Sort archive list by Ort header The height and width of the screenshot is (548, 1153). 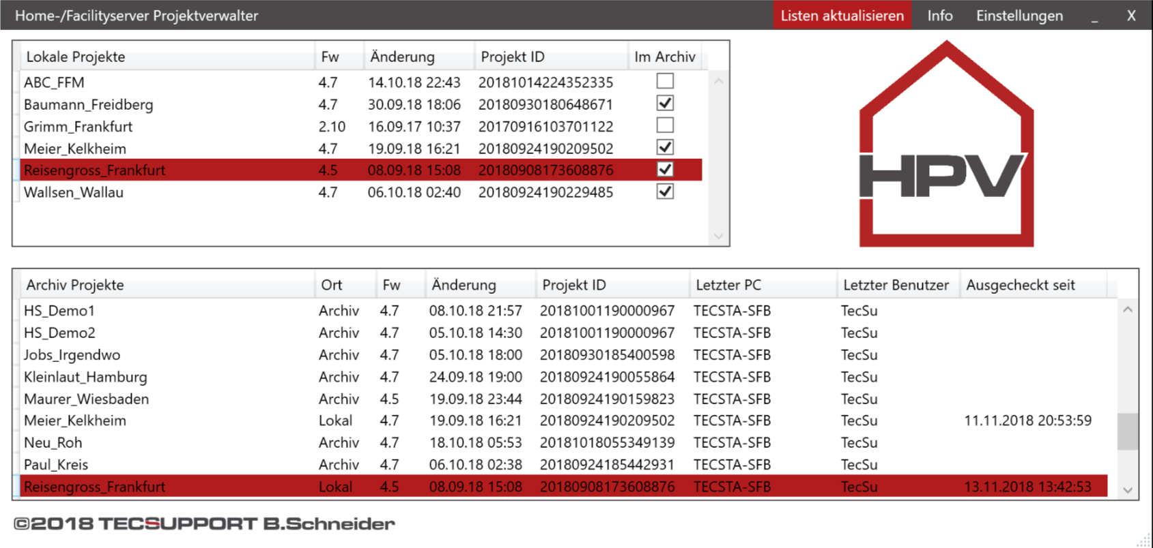345,285
